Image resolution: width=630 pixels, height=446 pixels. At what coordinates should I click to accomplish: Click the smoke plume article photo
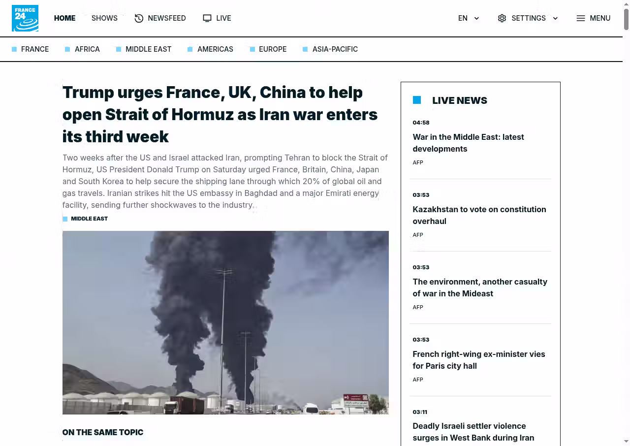[225, 322]
